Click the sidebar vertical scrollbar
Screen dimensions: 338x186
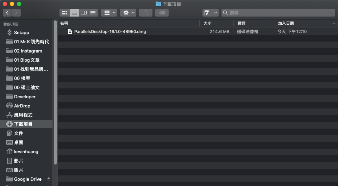[55, 92]
